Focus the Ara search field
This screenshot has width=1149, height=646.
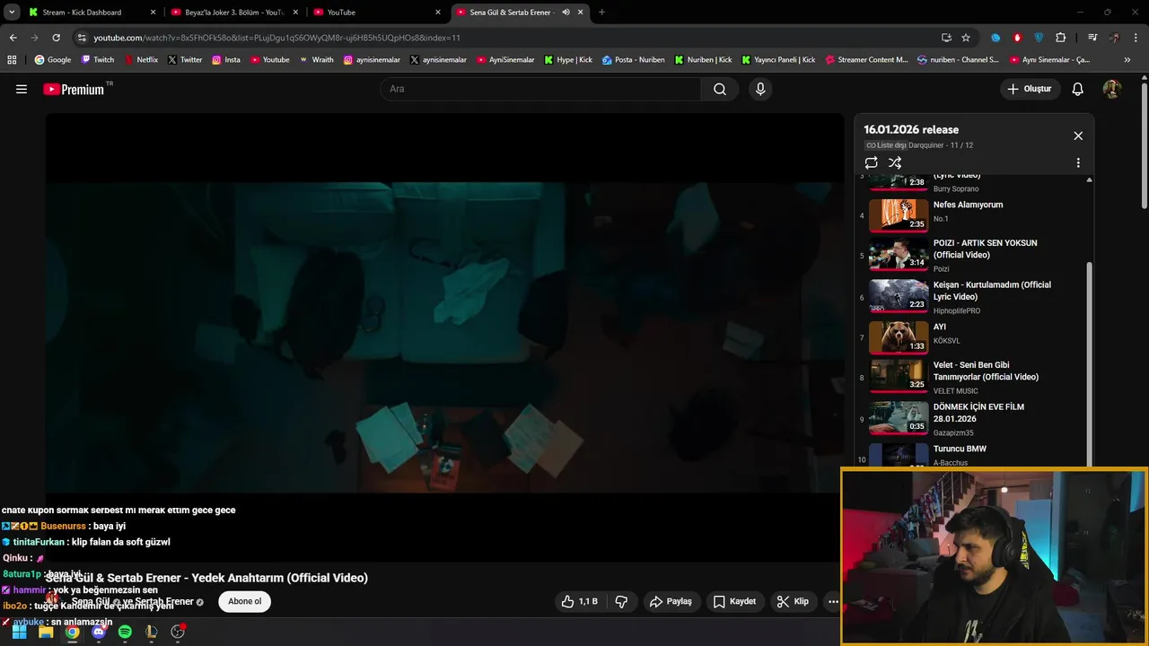(x=540, y=89)
